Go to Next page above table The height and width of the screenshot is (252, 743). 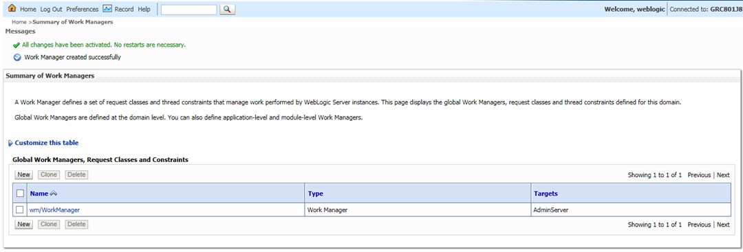tap(723, 175)
